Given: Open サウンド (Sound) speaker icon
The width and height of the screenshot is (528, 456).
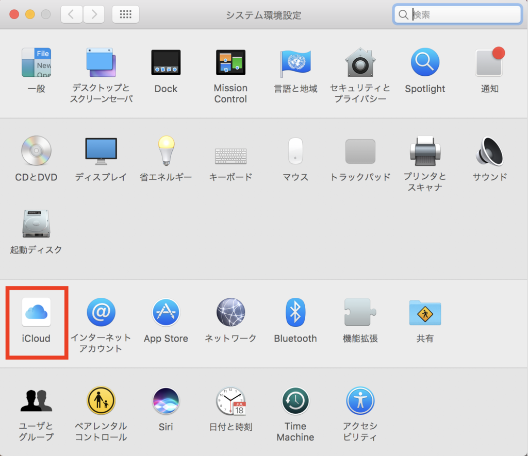Looking at the screenshot, I should point(490,151).
